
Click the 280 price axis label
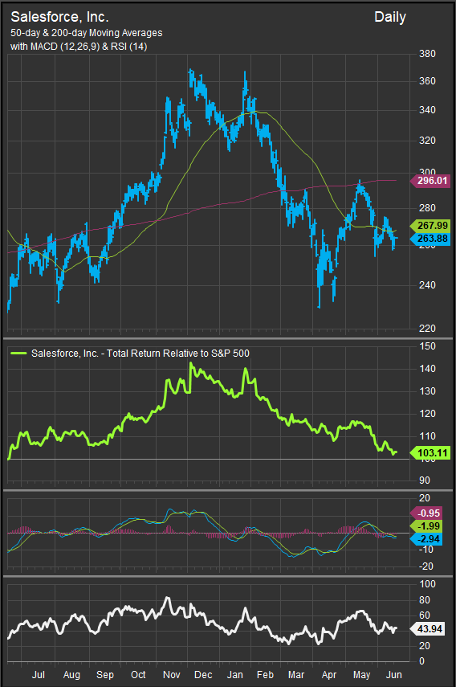tap(427, 207)
